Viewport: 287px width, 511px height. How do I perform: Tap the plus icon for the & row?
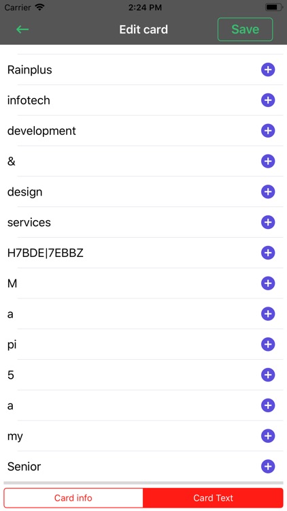[x=268, y=161]
